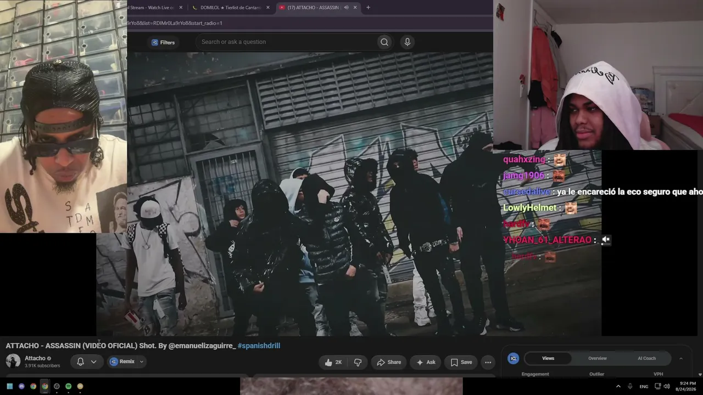Open the volume control in the tray
Viewport: 703px width, 395px height.
pyautogui.click(x=667, y=386)
